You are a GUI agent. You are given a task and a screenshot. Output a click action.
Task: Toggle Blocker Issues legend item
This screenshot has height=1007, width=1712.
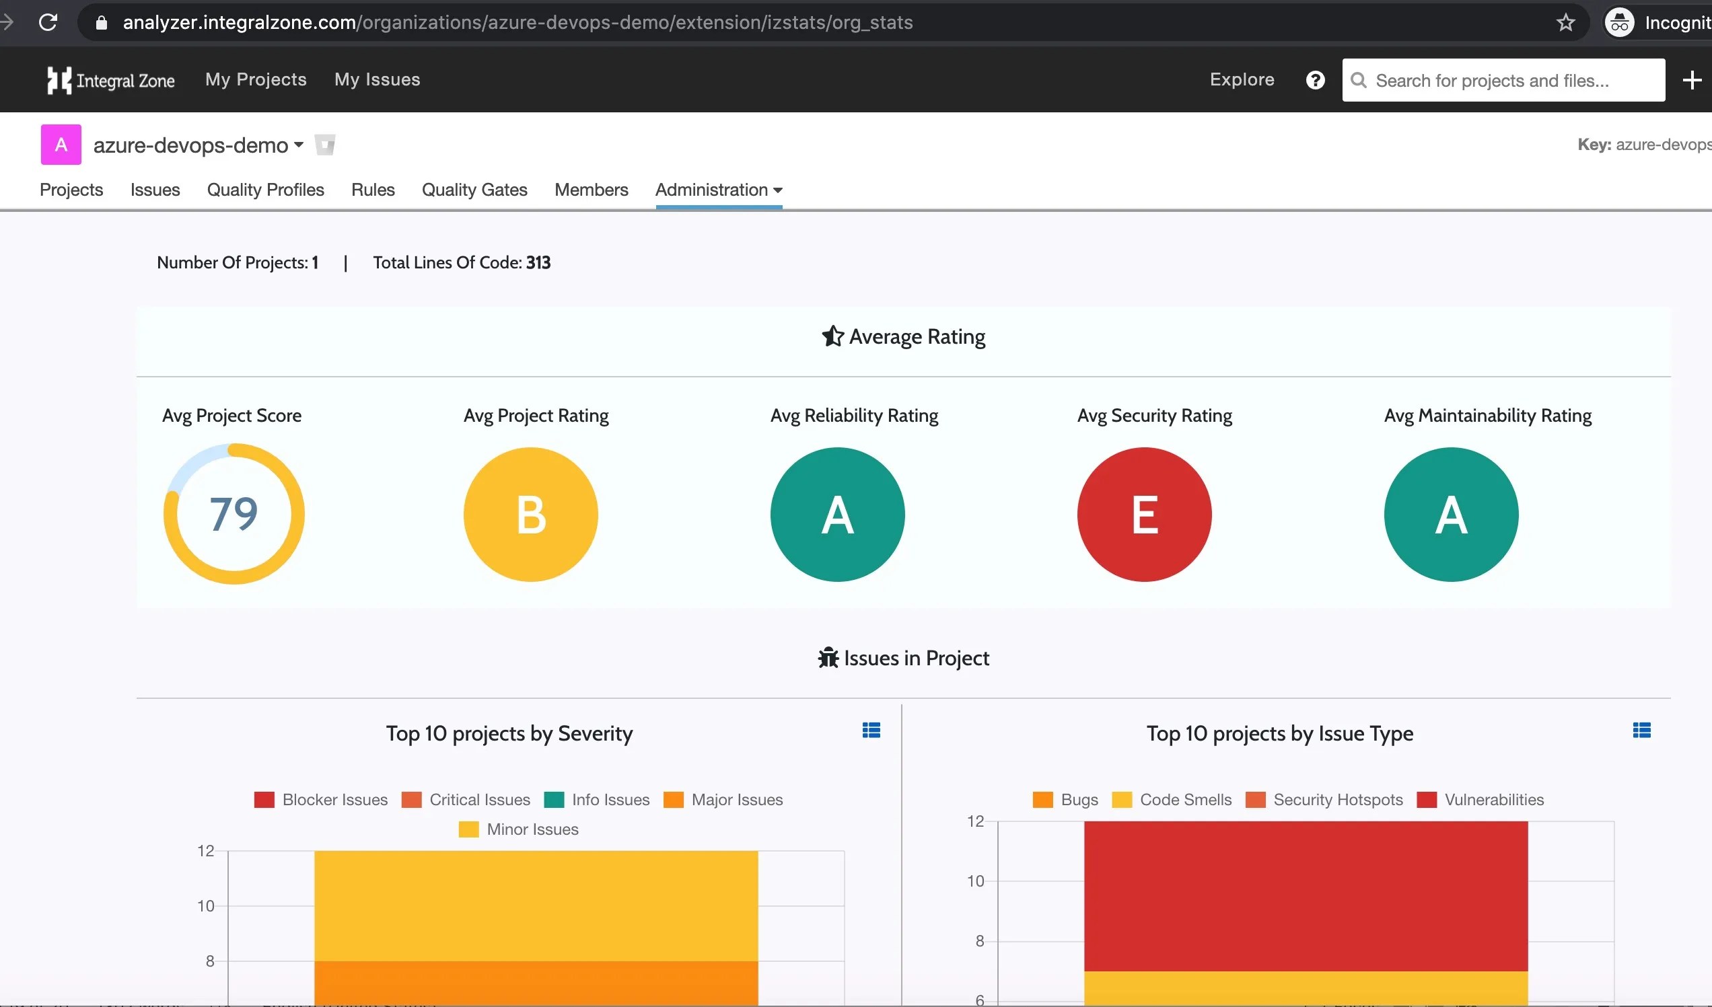coord(320,800)
